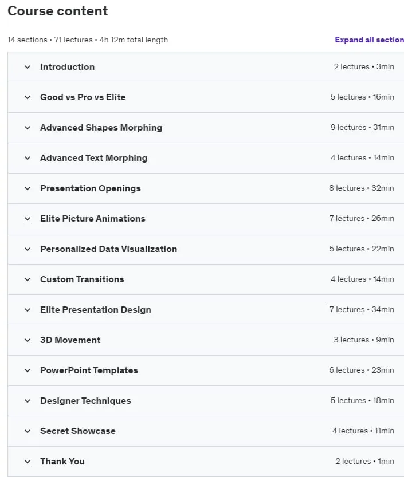This screenshot has width=404, height=477.
Task: Click Expand all sections link
Action: pos(369,40)
